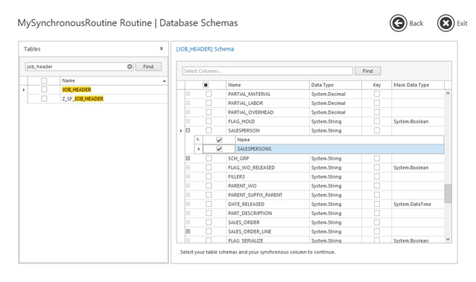Toggle Key checkbox for PARENT_WO

tap(377, 185)
